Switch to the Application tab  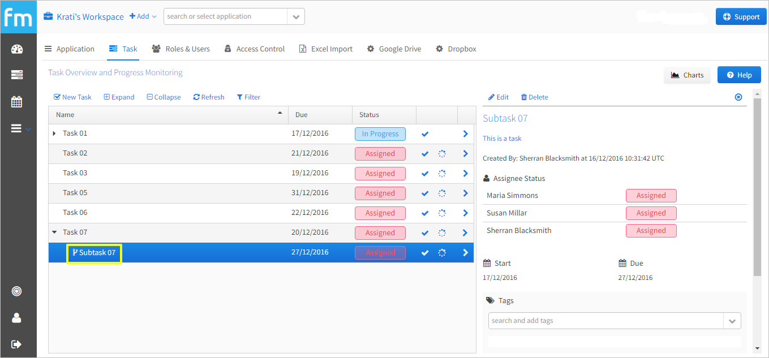(70, 49)
